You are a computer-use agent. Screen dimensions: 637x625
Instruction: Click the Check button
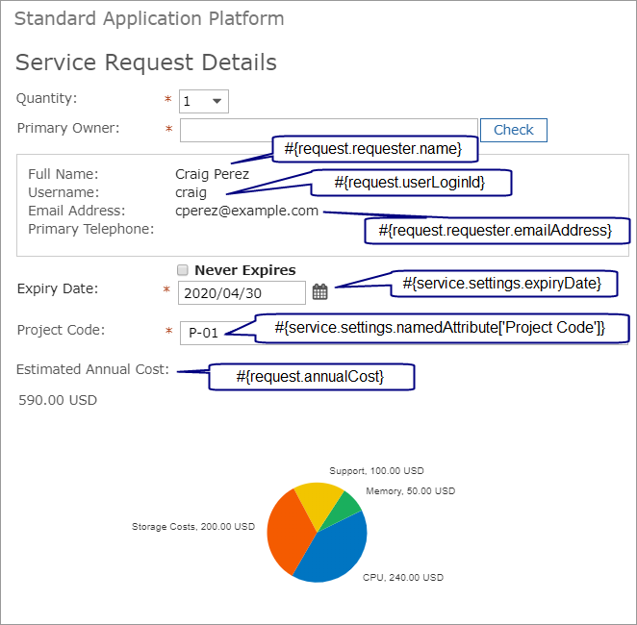(514, 130)
